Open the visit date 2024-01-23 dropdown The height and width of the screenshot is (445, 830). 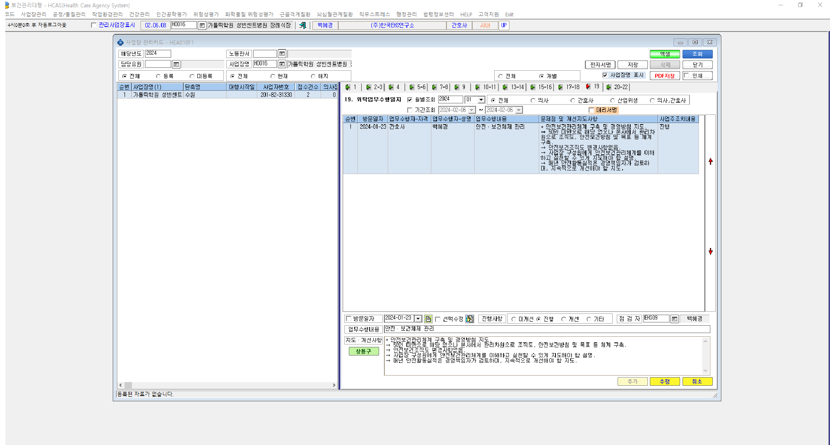pyautogui.click(x=418, y=319)
